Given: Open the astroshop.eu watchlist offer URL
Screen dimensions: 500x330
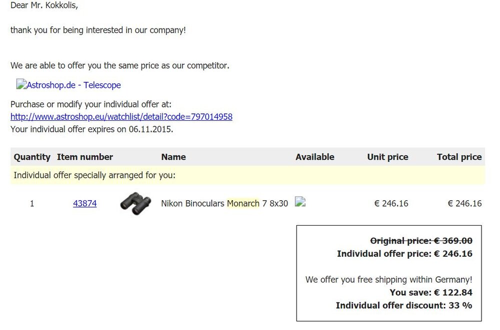Looking at the screenshot, I should tap(121, 117).
